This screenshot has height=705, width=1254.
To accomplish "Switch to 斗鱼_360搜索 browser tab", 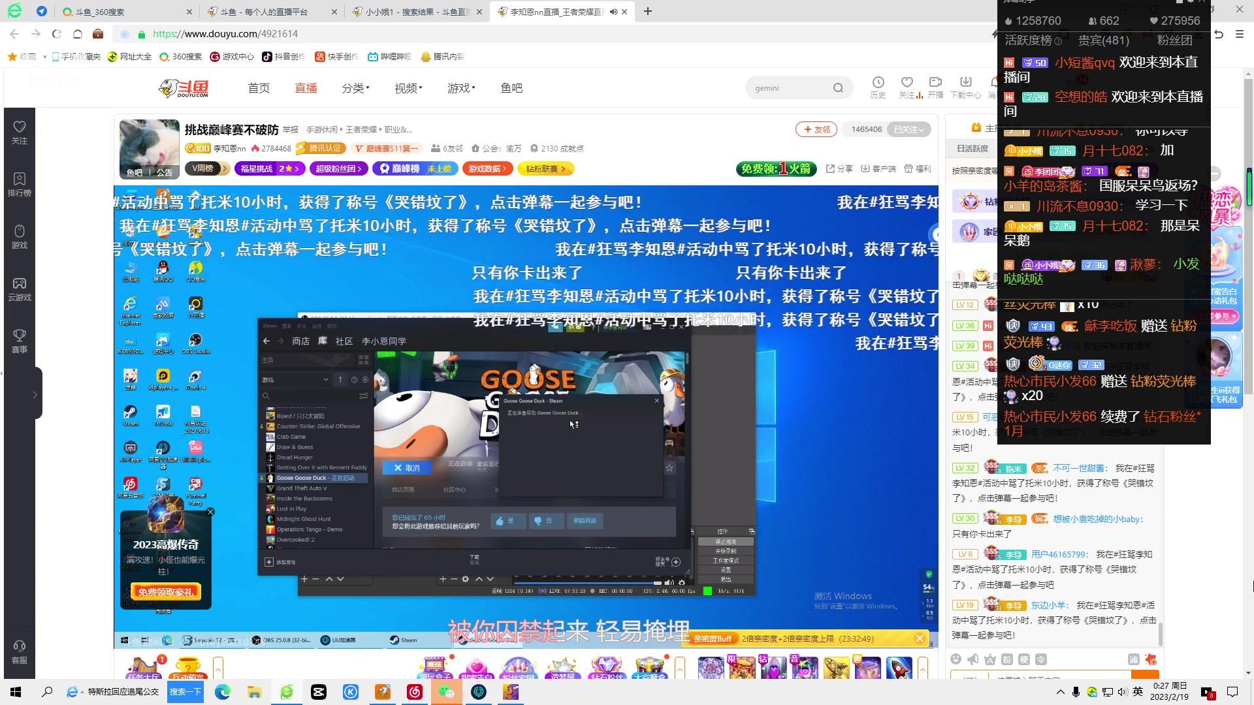I will point(127,12).
